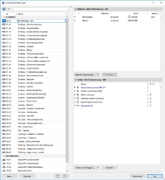
Task: Click the component icon of row 10-03
Action: point(4,167)
